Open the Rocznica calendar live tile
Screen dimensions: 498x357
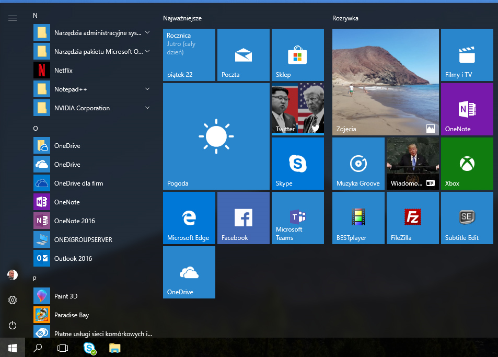189,55
